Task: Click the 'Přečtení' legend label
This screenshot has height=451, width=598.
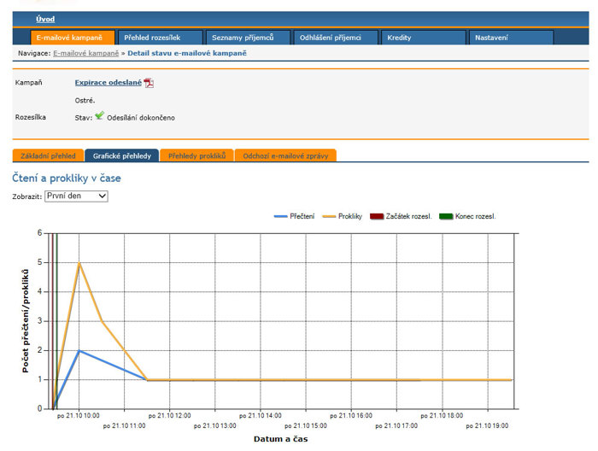Action: [302, 217]
